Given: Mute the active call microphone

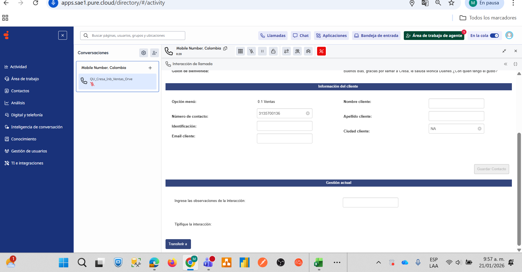Looking at the screenshot, I should [x=251, y=51].
